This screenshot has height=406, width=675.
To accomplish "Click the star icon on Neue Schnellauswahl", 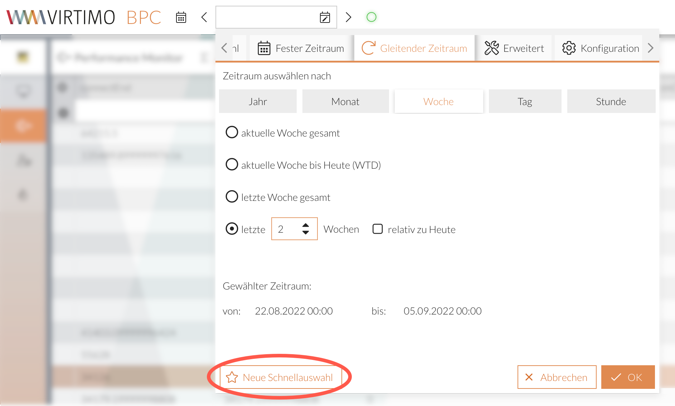I will [232, 377].
